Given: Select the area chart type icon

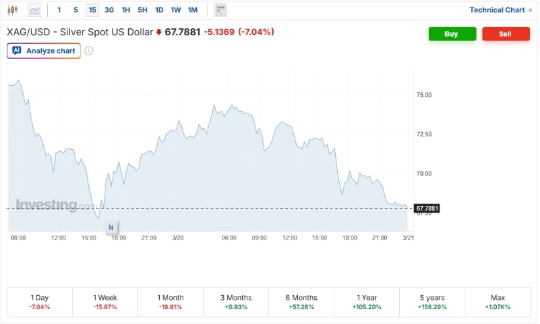Looking at the screenshot, I should (35, 10).
